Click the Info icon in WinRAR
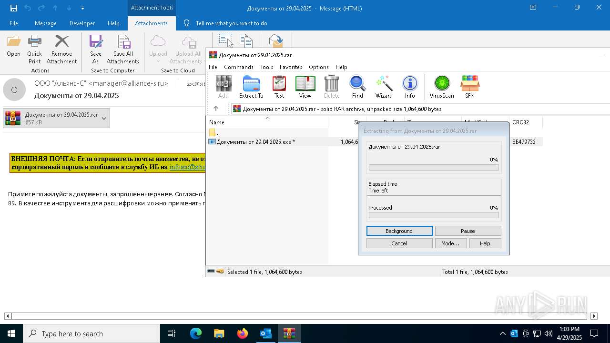Viewport: 610px width, 343px height. (x=410, y=87)
